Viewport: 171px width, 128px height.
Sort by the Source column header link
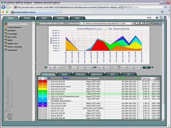pyautogui.click(x=66, y=78)
